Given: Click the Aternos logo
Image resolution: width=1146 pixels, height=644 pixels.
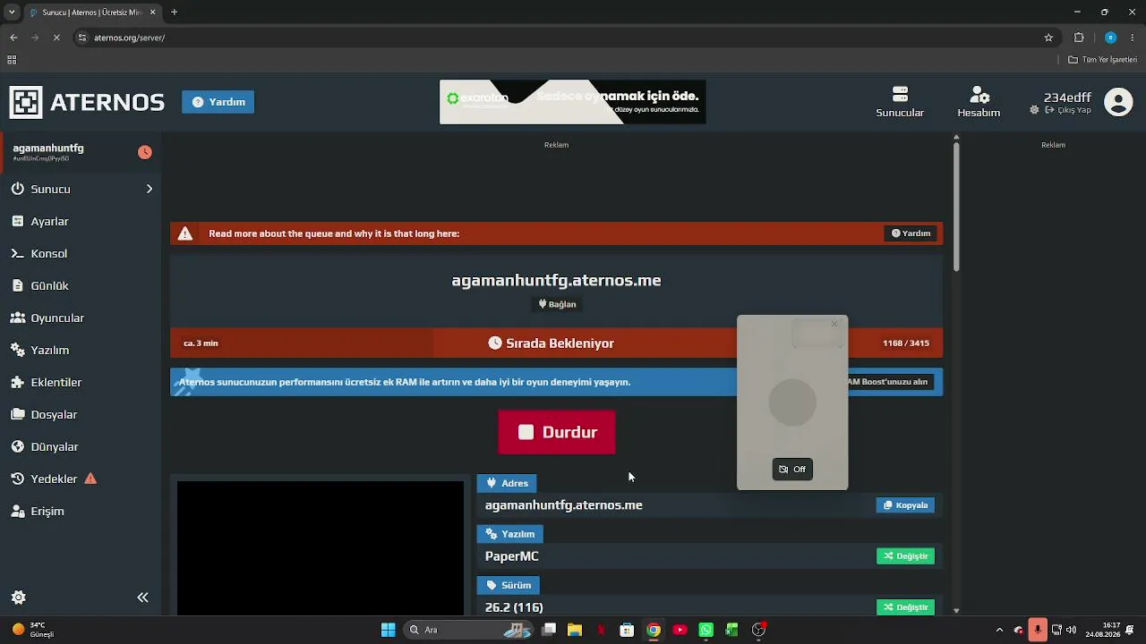Looking at the screenshot, I should 87,102.
